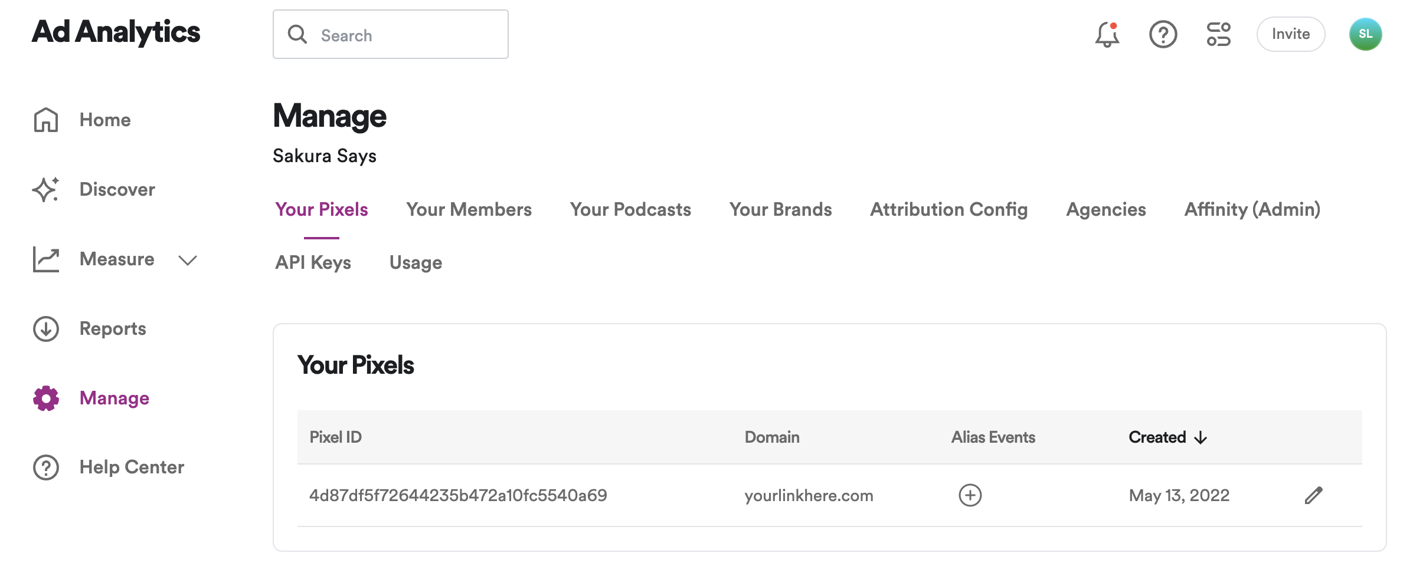1413x573 pixels.
Task: Expand the Measure menu chevron
Action: (x=188, y=260)
